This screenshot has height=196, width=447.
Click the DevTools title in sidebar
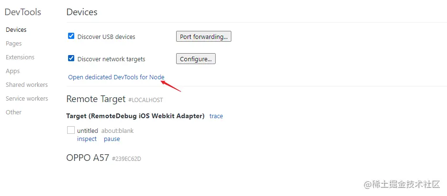click(x=23, y=12)
